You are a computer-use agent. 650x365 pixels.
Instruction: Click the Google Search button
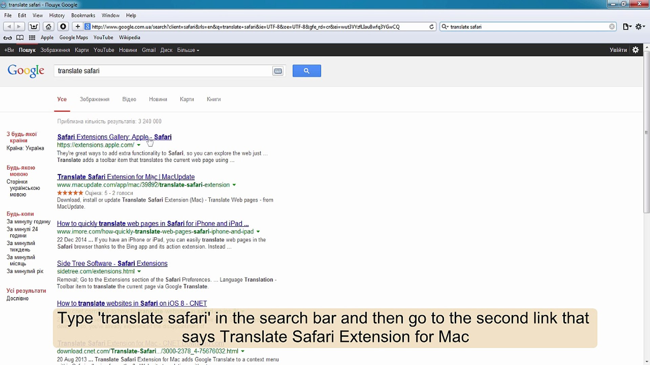point(307,70)
